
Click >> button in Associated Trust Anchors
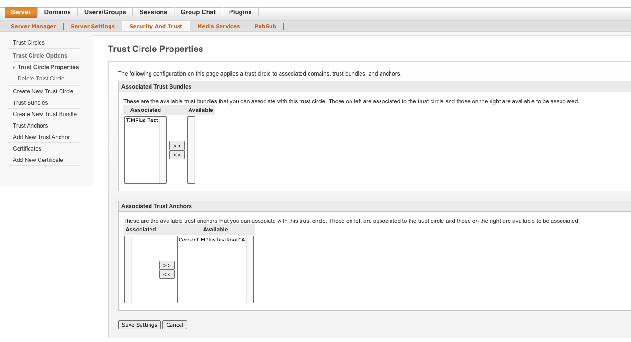pos(167,265)
